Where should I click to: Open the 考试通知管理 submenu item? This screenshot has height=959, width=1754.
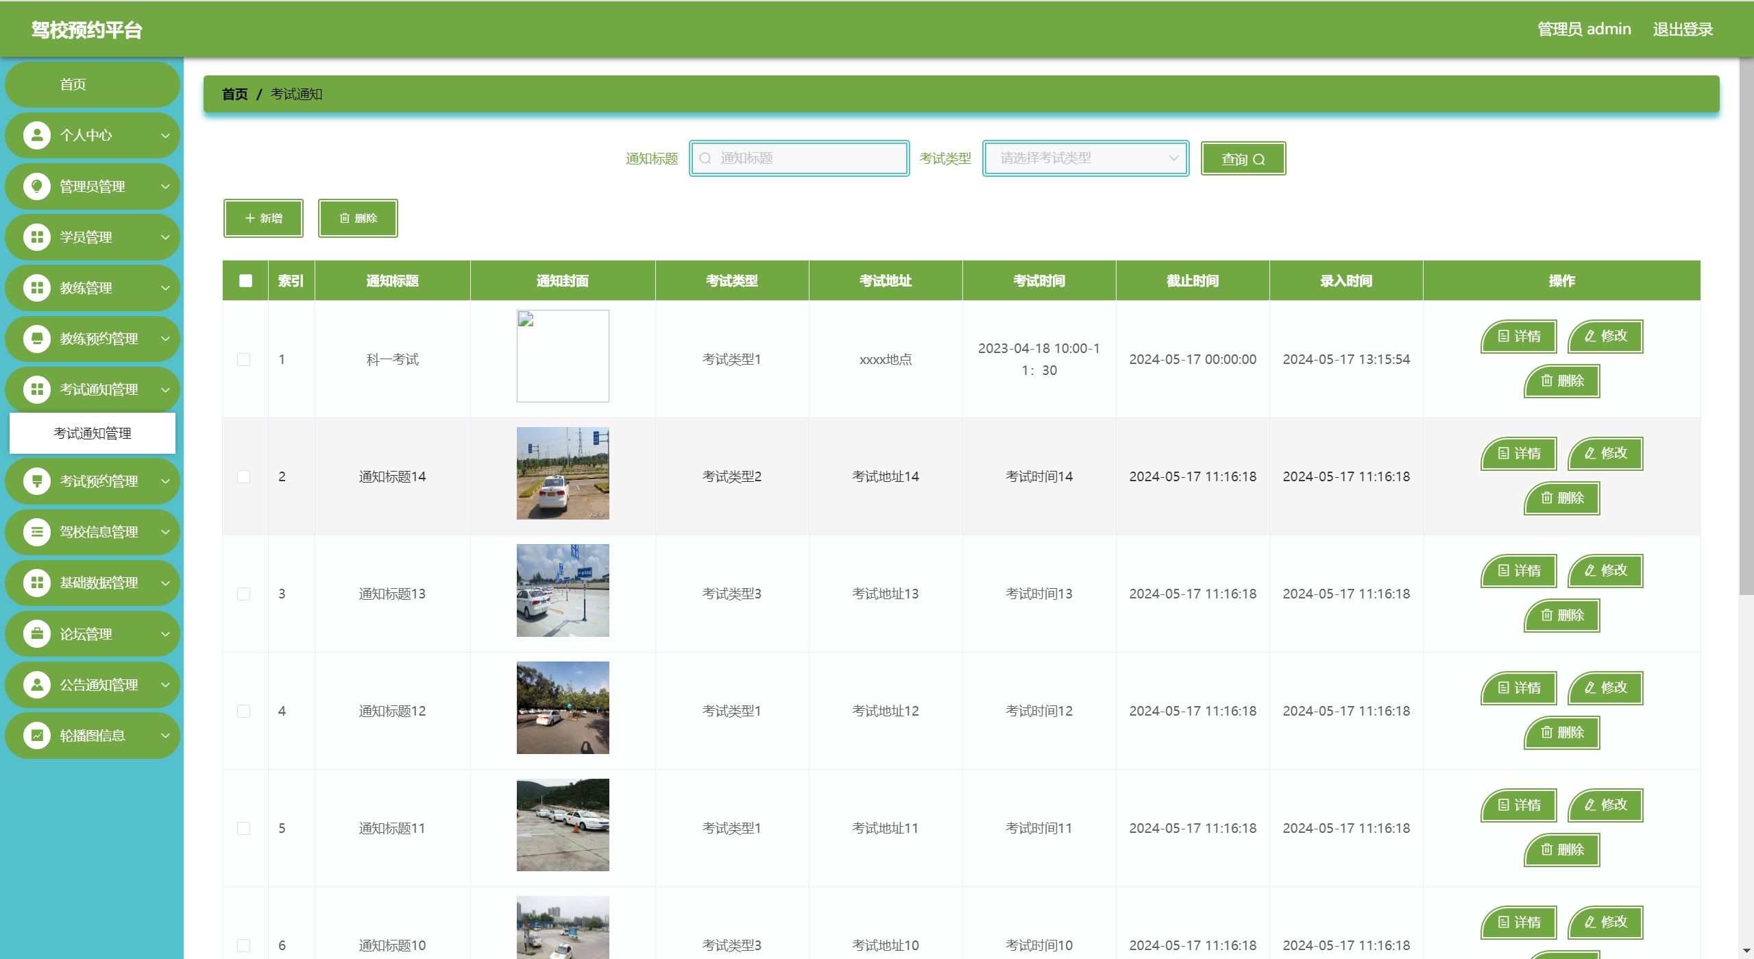coord(93,433)
